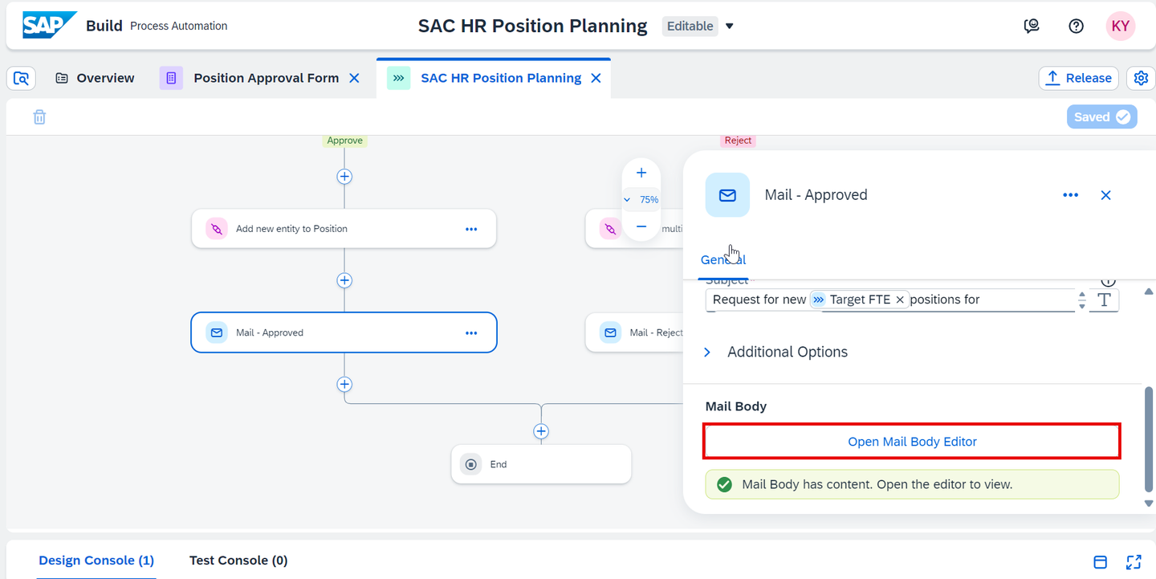This screenshot has width=1156, height=579.
Task: Remove the Target FTE token from subject
Action: 900,300
